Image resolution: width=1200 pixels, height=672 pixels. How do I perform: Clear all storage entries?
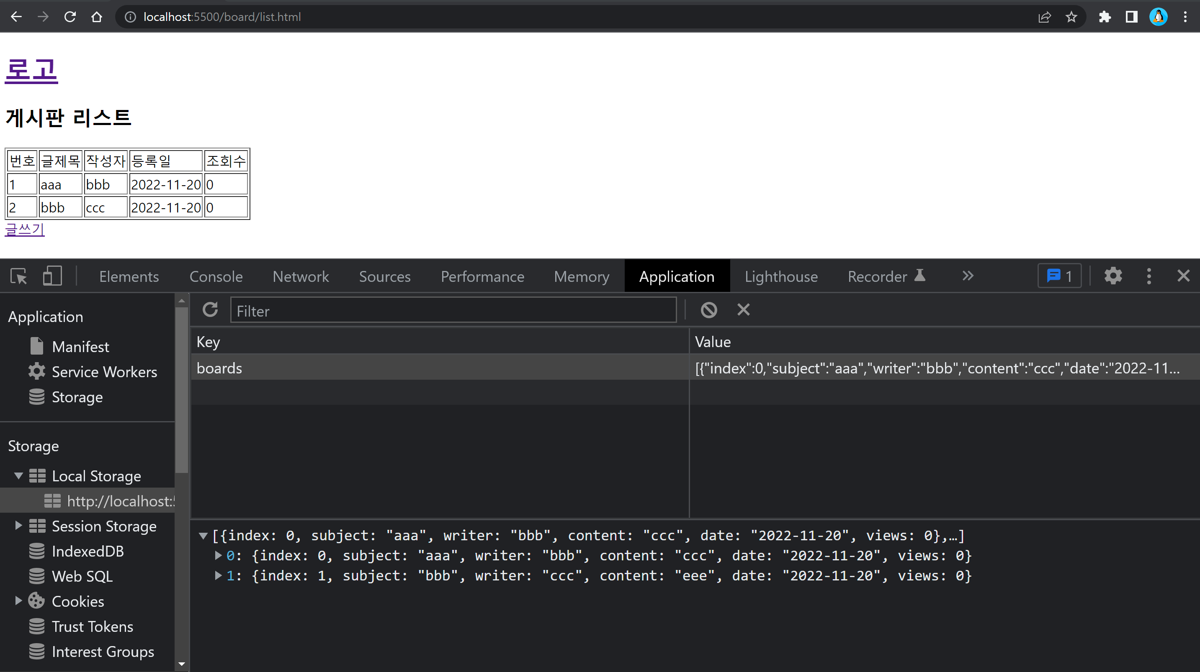click(x=709, y=310)
